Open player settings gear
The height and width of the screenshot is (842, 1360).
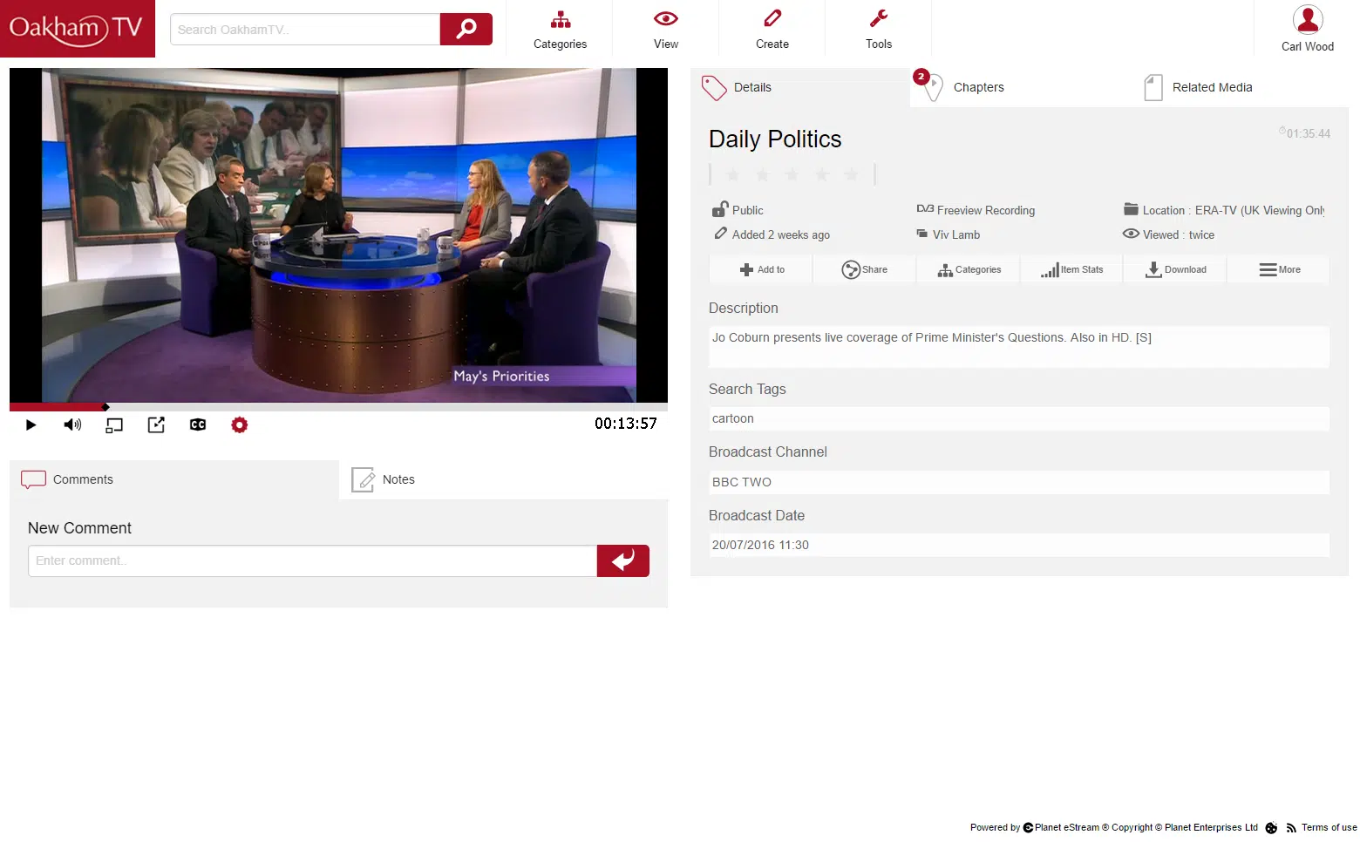[240, 424]
